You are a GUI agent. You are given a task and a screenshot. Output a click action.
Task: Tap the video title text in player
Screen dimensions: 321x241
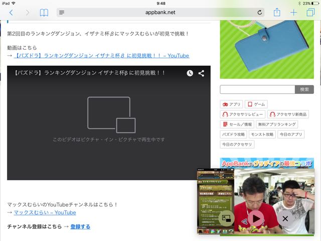point(90,73)
